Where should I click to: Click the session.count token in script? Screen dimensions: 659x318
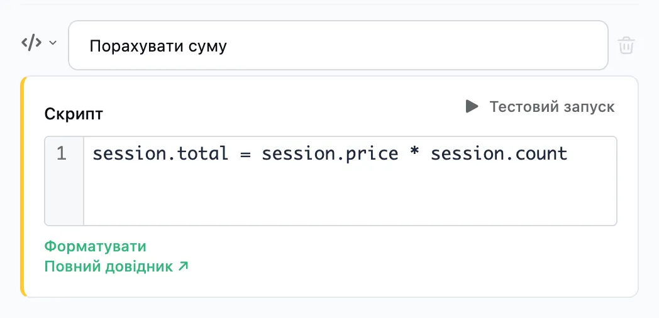[499, 154]
